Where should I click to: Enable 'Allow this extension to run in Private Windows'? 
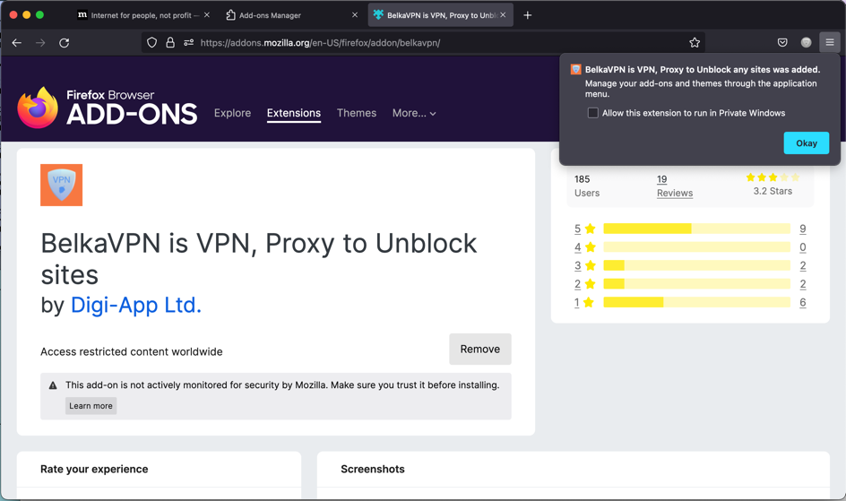[x=593, y=113]
